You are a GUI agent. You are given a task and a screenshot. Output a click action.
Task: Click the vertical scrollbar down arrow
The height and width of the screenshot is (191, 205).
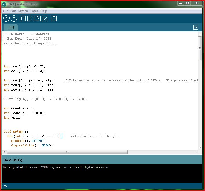click(200, 147)
